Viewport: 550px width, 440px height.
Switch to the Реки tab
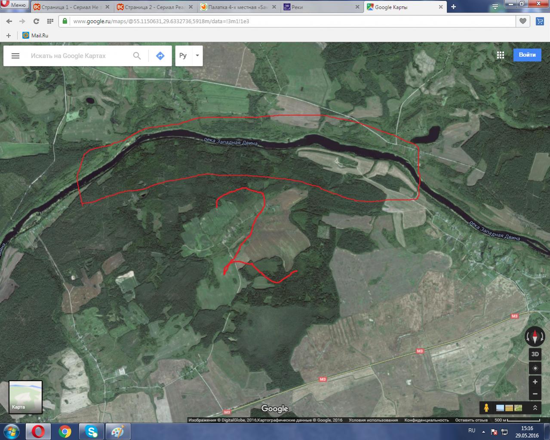[320, 7]
